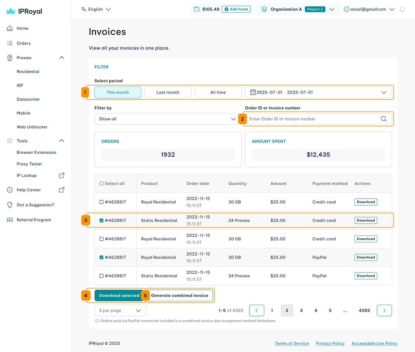Select the Last month period tab
Screen dimensions: 415x352
click(168, 92)
